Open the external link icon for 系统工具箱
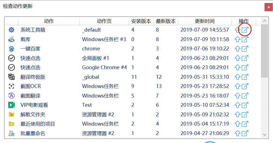The image size is (273, 143). (245, 30)
